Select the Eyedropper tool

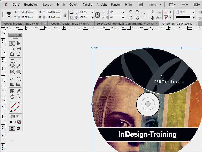click(18, 91)
